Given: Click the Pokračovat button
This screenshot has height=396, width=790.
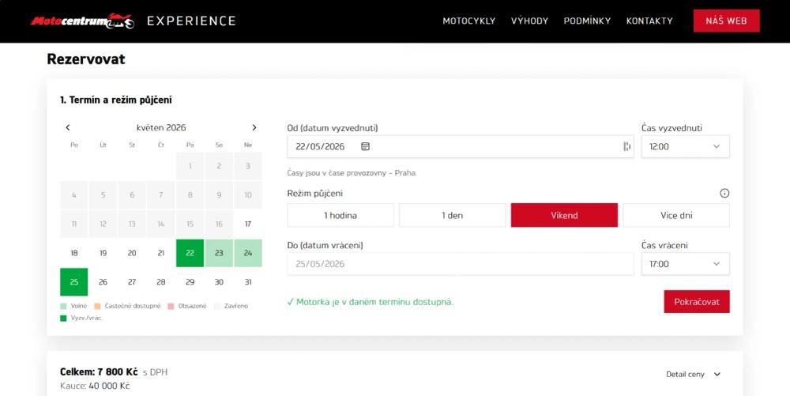Looking at the screenshot, I should 697,302.
